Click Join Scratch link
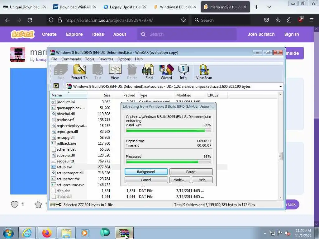 (x=261, y=34)
